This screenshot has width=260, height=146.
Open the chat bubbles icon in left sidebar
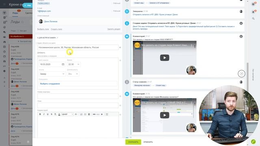4,32
